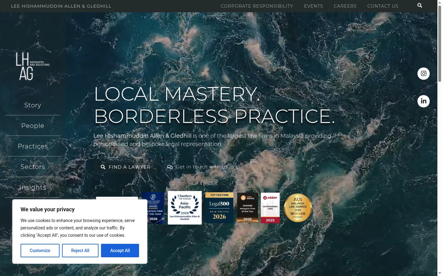Viewport: 442px width, 276px height.
Task: Click the firm name in the top bar
Action: (x=61, y=6)
